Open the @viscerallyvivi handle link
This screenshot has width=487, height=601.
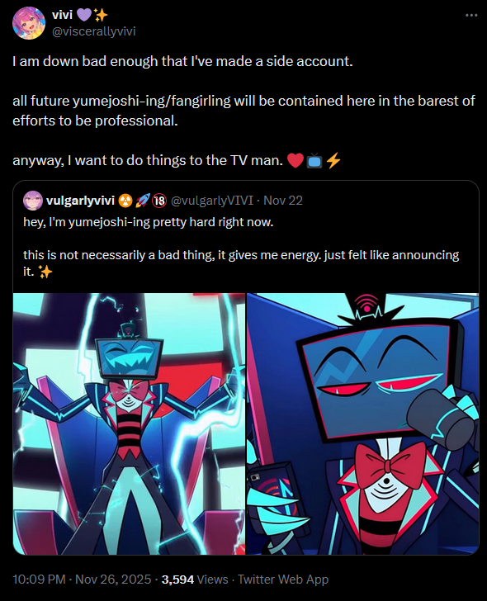coord(93,31)
